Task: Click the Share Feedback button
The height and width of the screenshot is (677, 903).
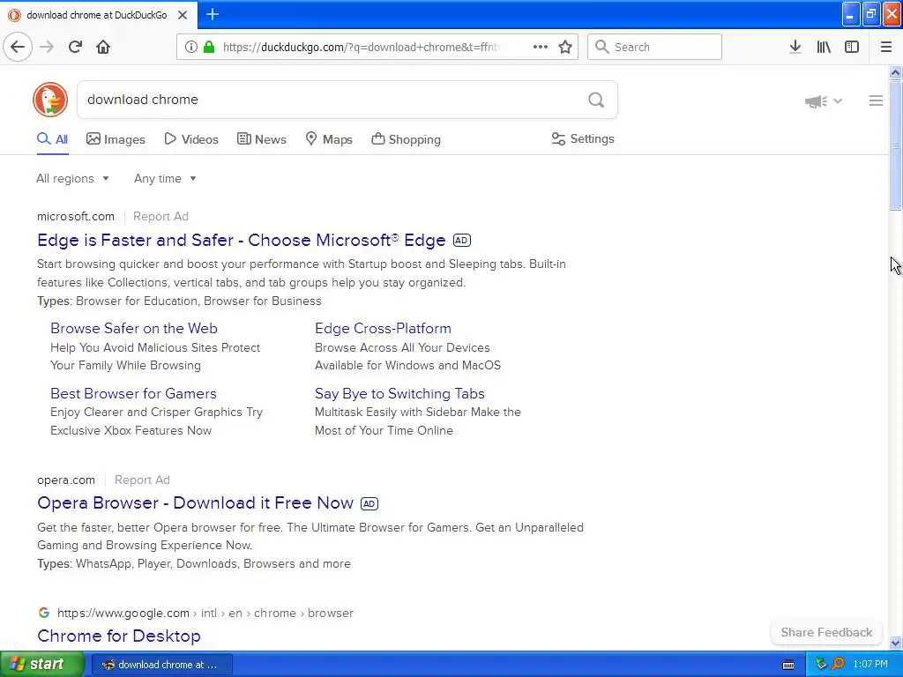Action: click(826, 632)
